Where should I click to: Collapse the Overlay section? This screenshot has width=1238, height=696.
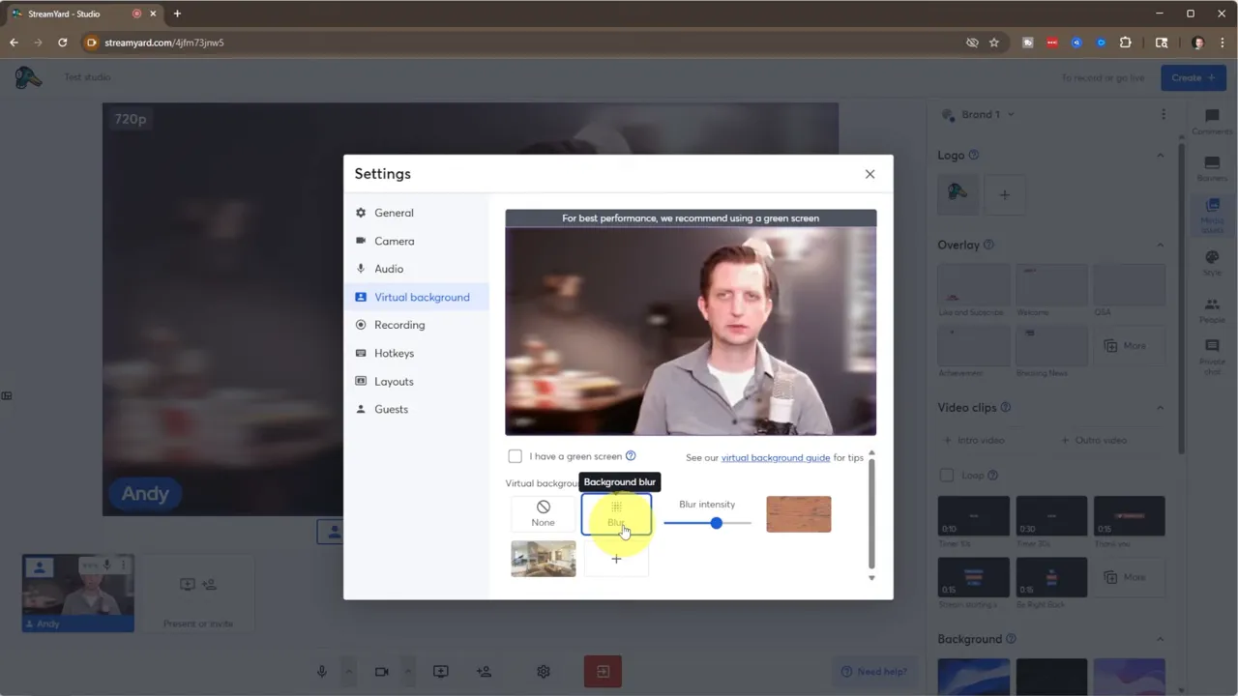point(1160,245)
